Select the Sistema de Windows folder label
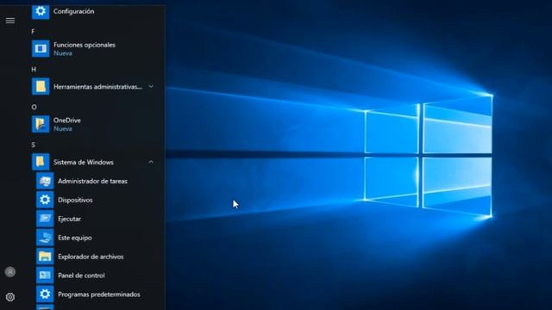 pos(84,162)
